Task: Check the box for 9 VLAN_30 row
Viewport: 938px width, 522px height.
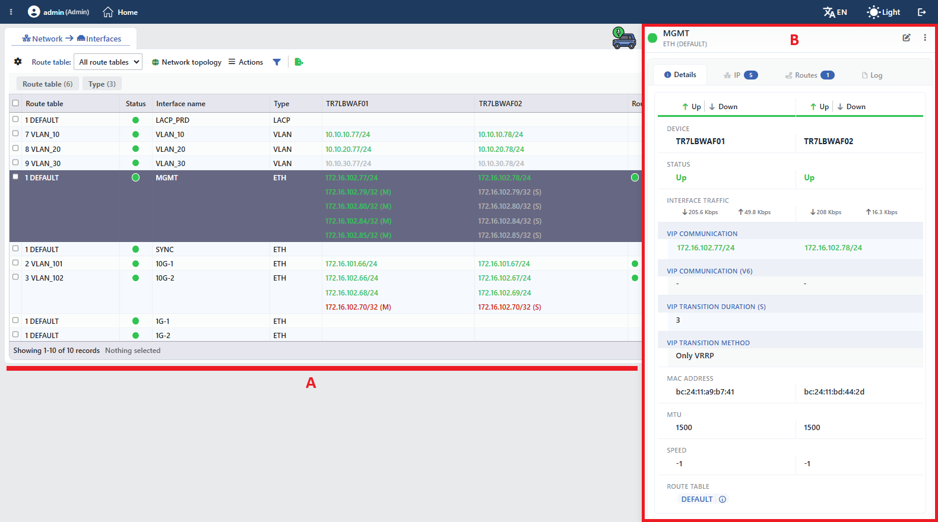Action: tap(15, 163)
